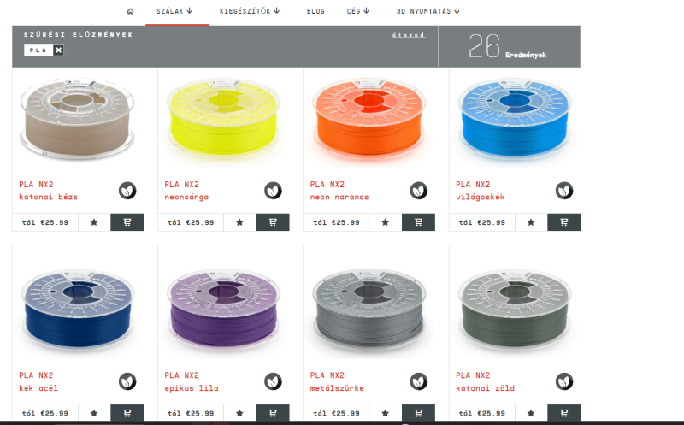
Task: Expand the KIEGÉSZÍTŐK dropdown menu
Action: [250, 11]
